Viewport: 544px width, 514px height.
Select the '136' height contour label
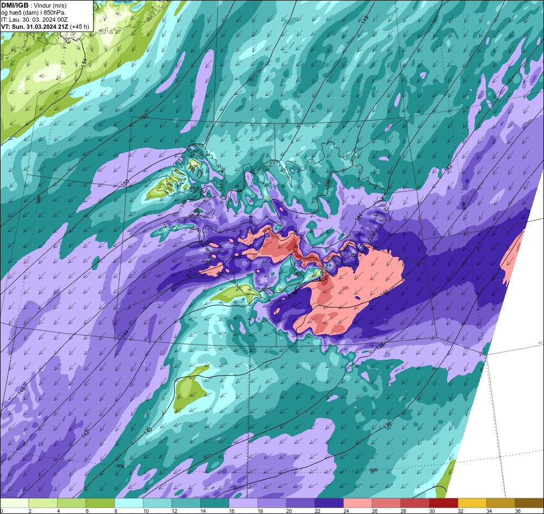click(387, 424)
